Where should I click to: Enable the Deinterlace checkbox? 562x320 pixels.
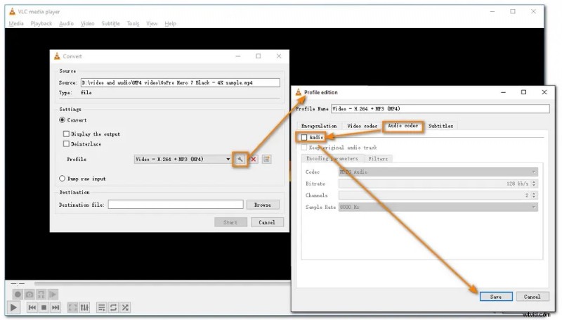click(66, 144)
